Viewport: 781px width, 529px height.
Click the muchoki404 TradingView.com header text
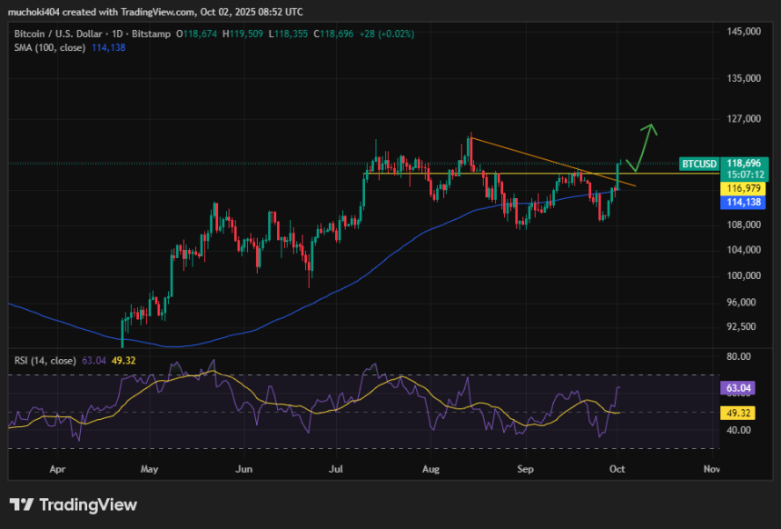[x=154, y=12]
